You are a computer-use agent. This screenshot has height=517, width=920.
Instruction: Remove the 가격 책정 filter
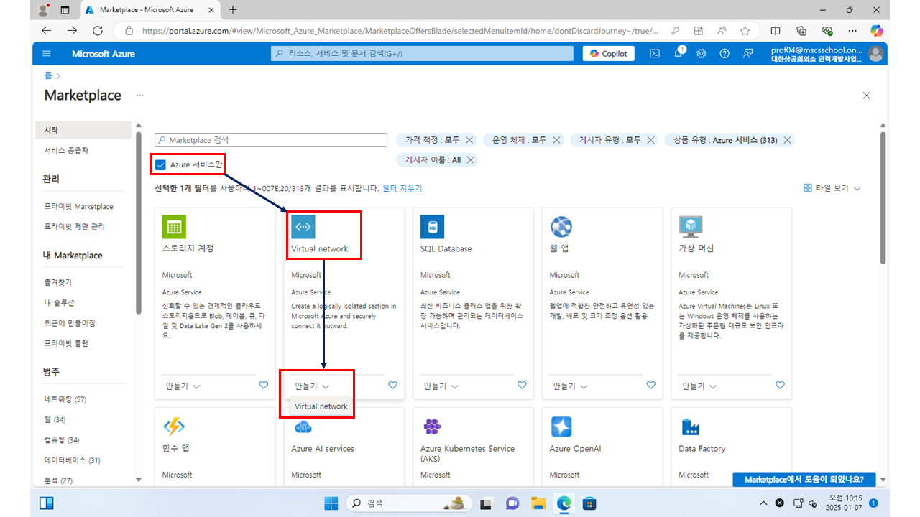coord(469,140)
